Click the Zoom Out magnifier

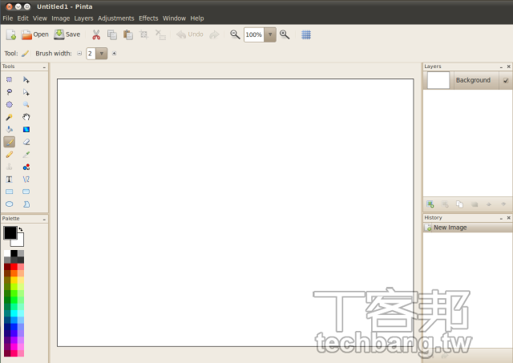235,34
